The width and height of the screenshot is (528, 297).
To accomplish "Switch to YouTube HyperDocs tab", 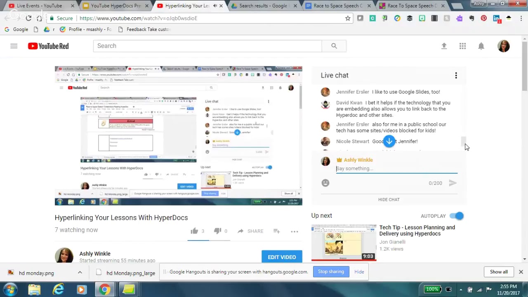I will click(115, 6).
